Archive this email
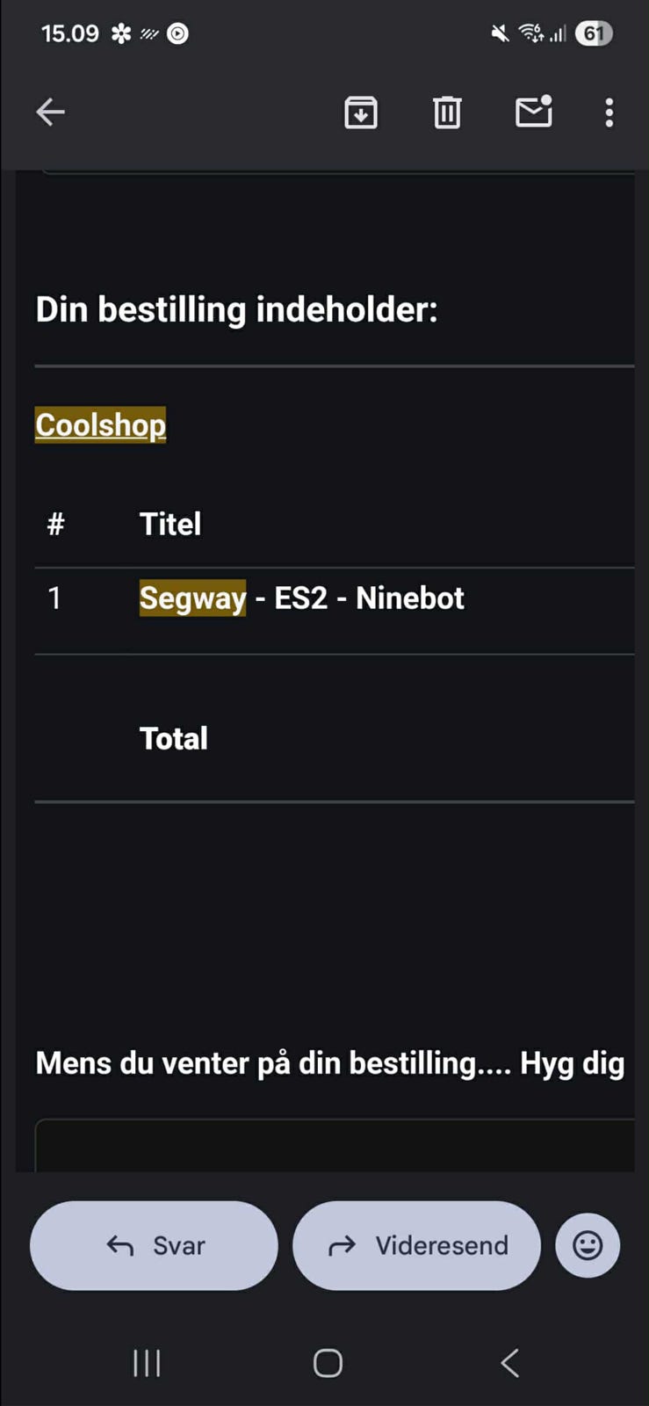649x1406 pixels. 361,112
